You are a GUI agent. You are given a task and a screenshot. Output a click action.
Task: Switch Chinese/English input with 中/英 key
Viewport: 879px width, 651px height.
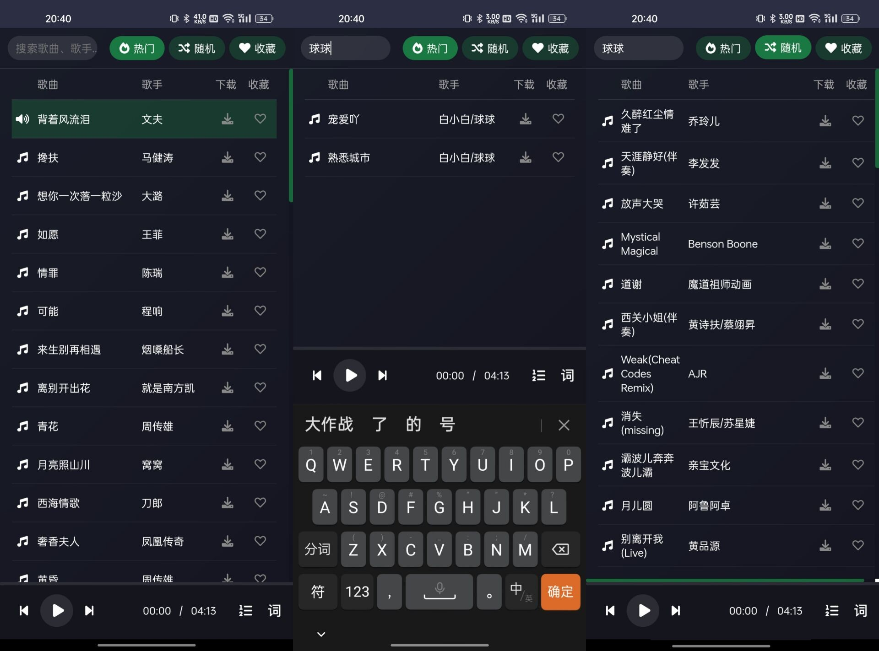pyautogui.click(x=521, y=592)
